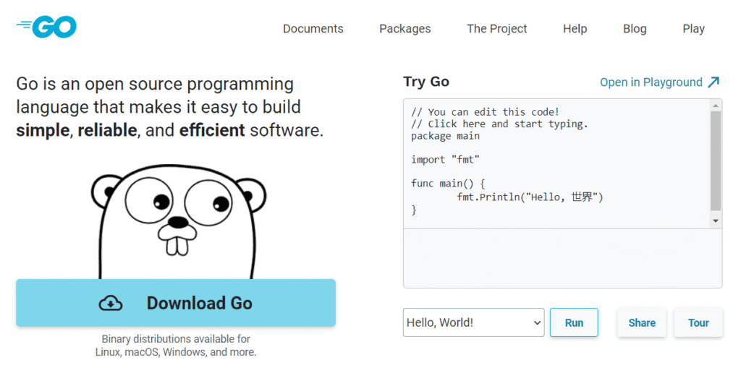This screenshot has width=741, height=373.
Task: Click the 'Try Go' heading
Action: click(x=426, y=82)
